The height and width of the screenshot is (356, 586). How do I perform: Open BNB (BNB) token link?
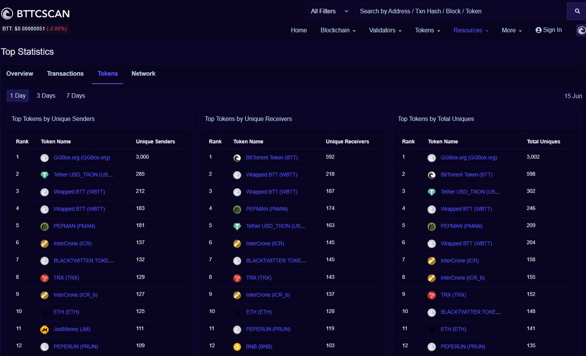pos(259,347)
